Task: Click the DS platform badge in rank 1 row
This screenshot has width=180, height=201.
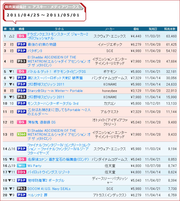Action: click(x=22, y=36)
